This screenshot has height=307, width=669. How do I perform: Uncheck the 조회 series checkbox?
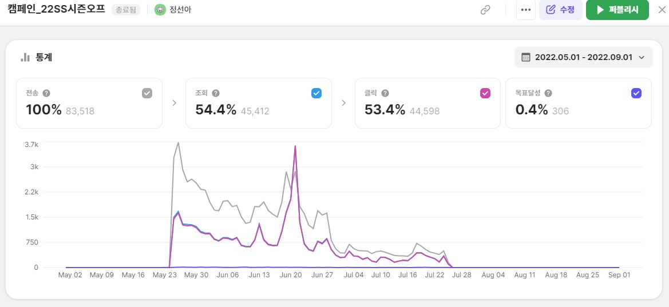click(316, 93)
